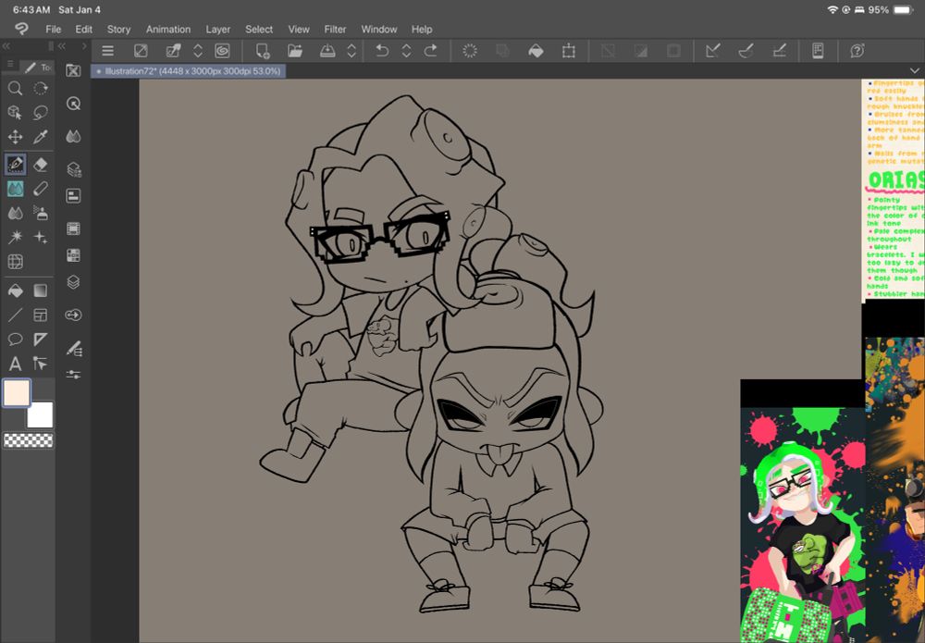Select the Text tool
The height and width of the screenshot is (643, 925).
click(16, 364)
